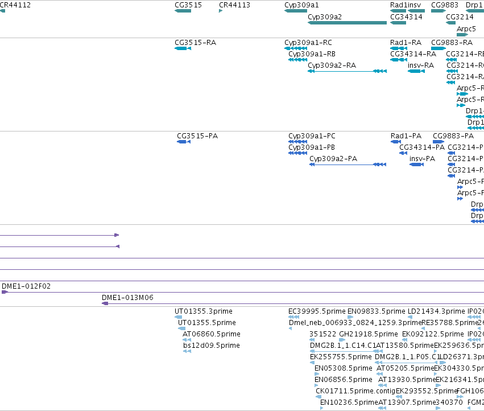
Task: Click the CR44112 gene label
Action: point(15,5)
